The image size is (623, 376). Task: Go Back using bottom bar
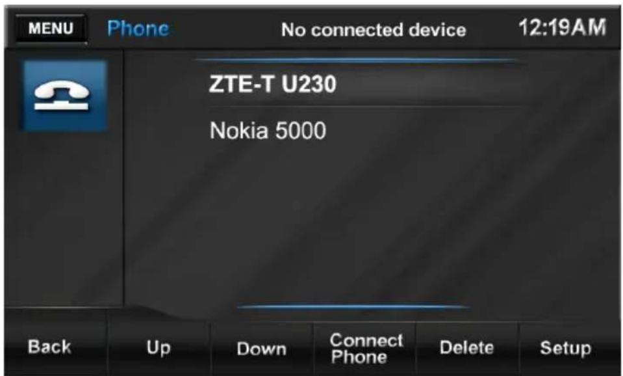pyautogui.click(x=49, y=347)
